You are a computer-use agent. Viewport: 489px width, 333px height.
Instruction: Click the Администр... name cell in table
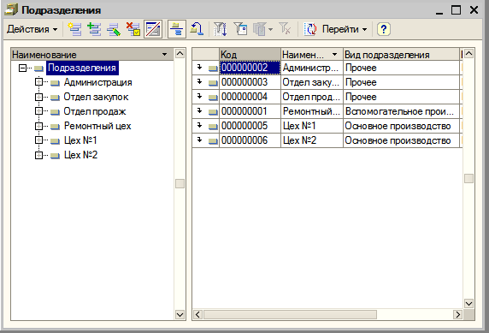tap(311, 68)
